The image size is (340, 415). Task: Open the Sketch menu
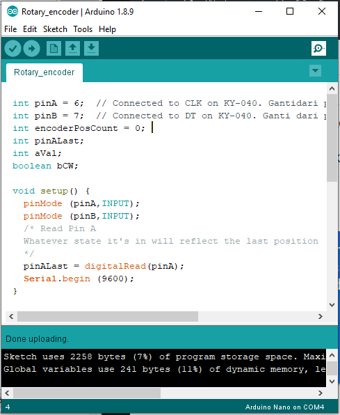[x=55, y=29]
